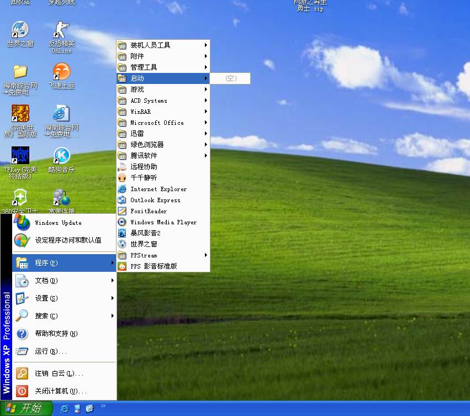
Task: Click the Internet Explorer quick launch icon
Action: point(64,408)
